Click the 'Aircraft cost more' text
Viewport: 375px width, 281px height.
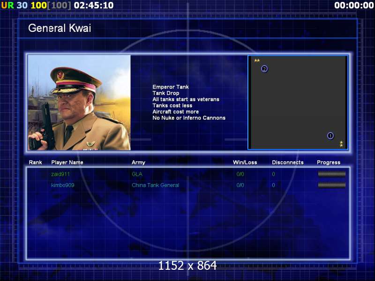click(x=175, y=112)
